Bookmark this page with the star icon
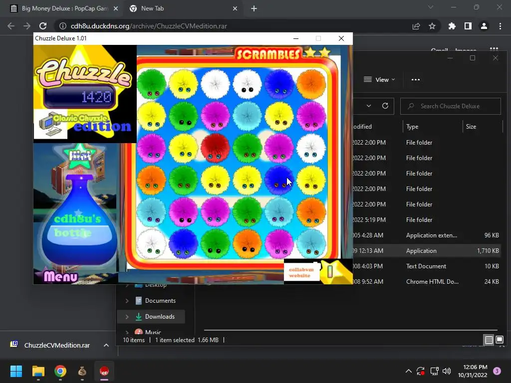511x383 pixels. pyautogui.click(x=432, y=26)
